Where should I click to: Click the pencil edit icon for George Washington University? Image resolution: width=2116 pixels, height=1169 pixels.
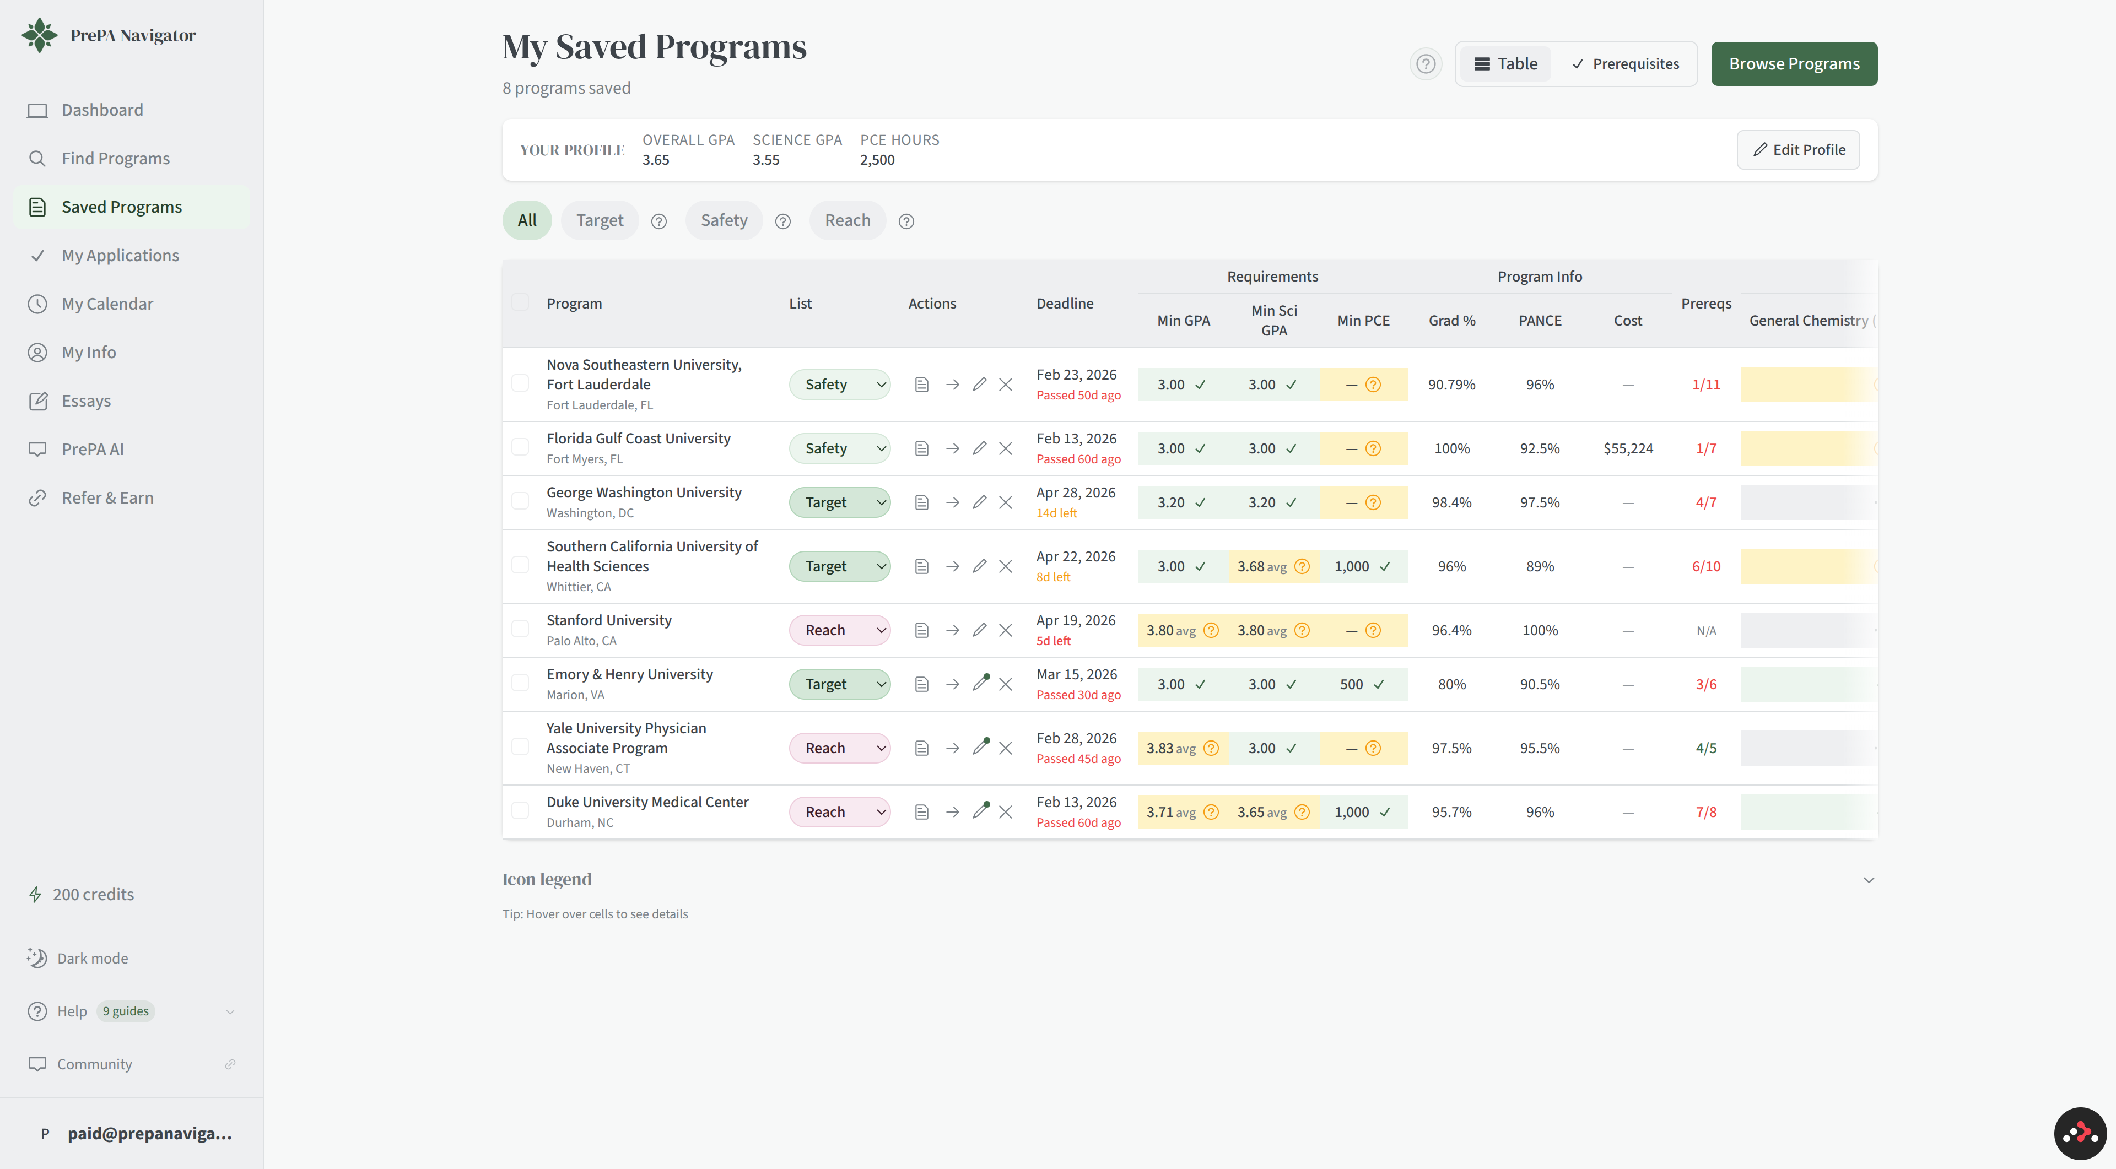979,502
